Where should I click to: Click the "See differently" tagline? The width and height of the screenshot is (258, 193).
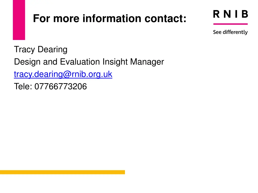[x=230, y=32]
